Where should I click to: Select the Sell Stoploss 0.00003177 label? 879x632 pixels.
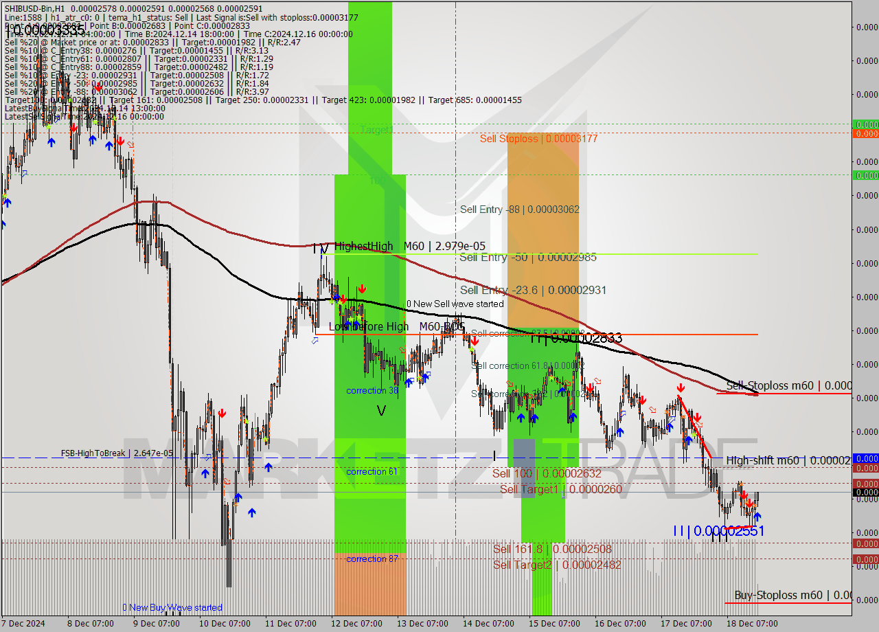coord(538,139)
